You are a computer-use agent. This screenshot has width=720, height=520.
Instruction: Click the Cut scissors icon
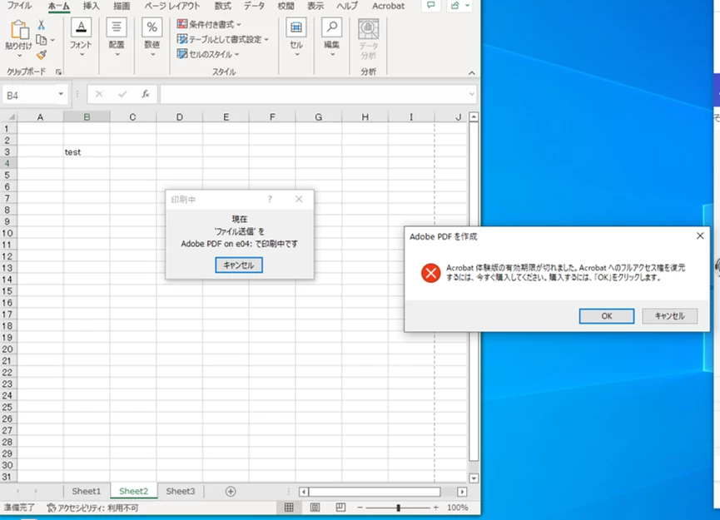[42, 25]
